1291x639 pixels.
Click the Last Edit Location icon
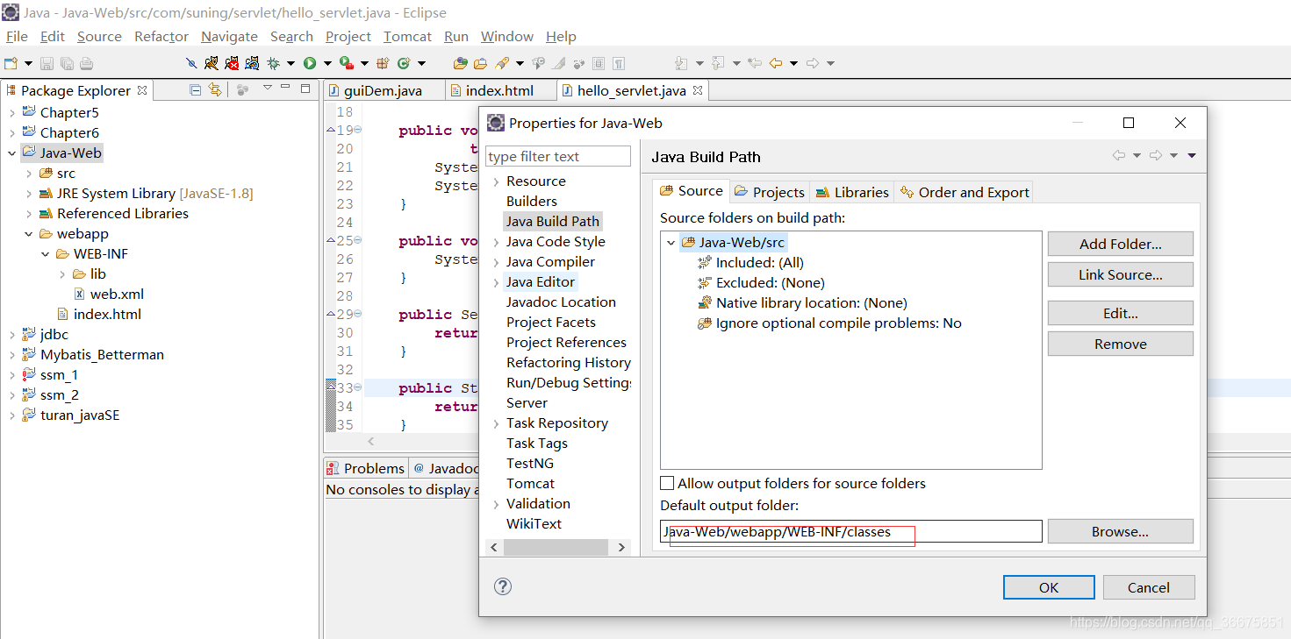pos(754,63)
